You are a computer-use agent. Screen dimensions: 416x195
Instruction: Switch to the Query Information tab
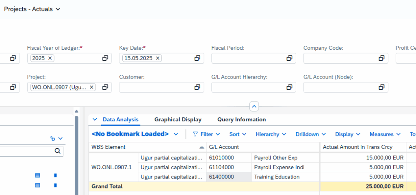(x=241, y=120)
